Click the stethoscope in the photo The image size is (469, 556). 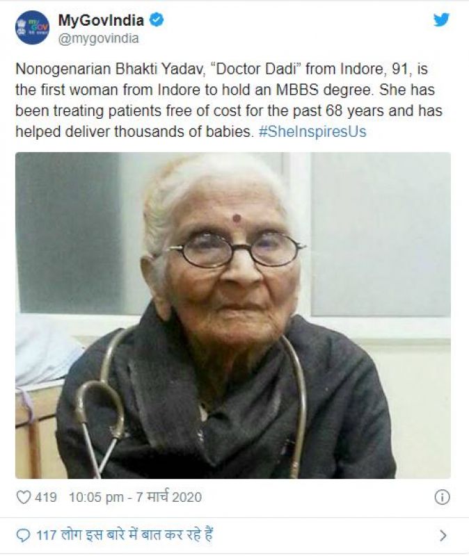point(192,404)
